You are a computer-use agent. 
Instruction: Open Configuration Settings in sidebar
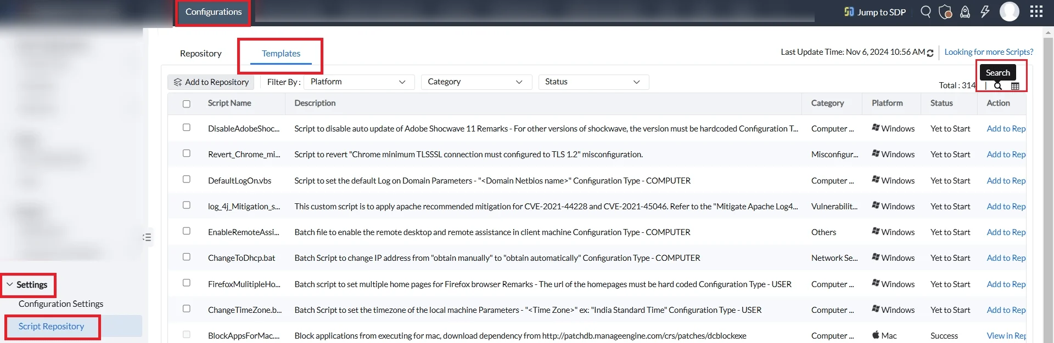61,304
